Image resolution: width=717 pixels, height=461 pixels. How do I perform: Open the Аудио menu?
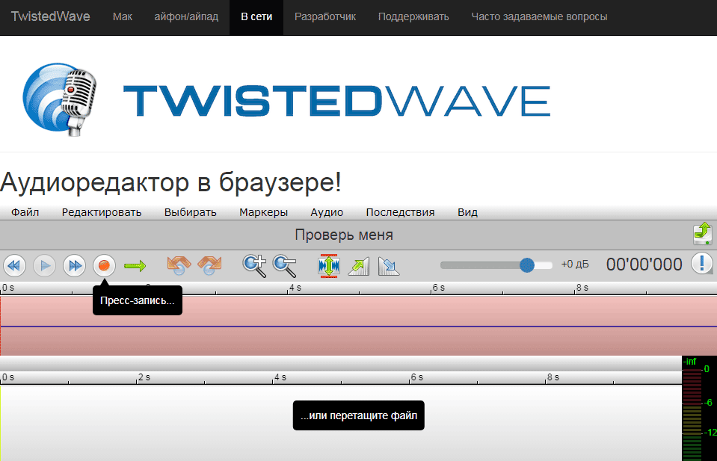click(326, 212)
